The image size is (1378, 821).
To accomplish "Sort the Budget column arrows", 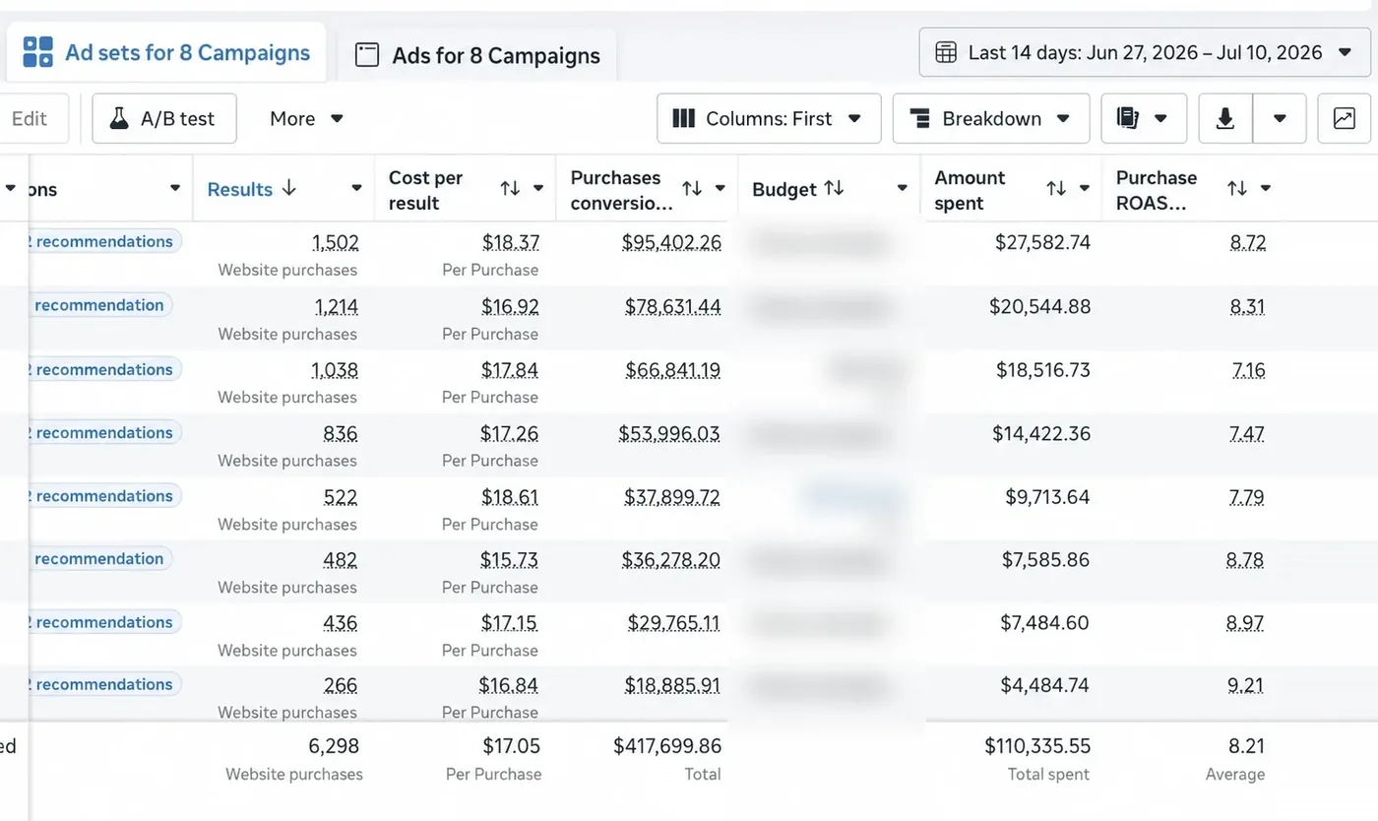I will pyautogui.click(x=834, y=188).
